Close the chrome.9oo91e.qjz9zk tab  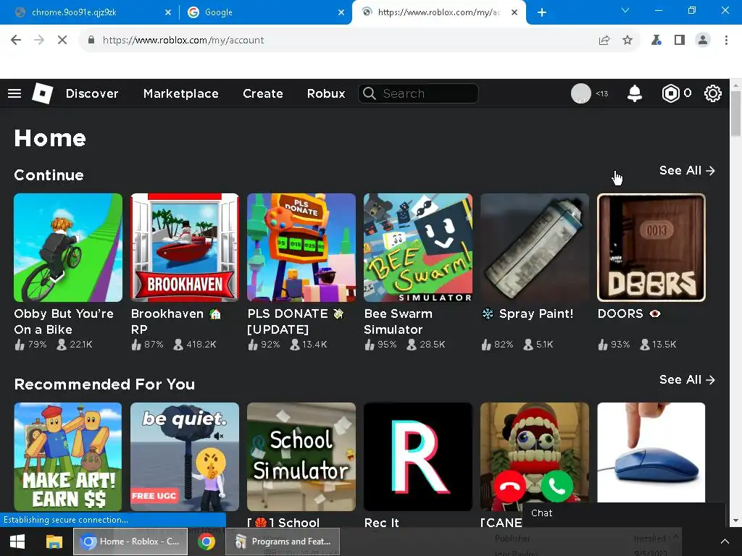pos(168,12)
